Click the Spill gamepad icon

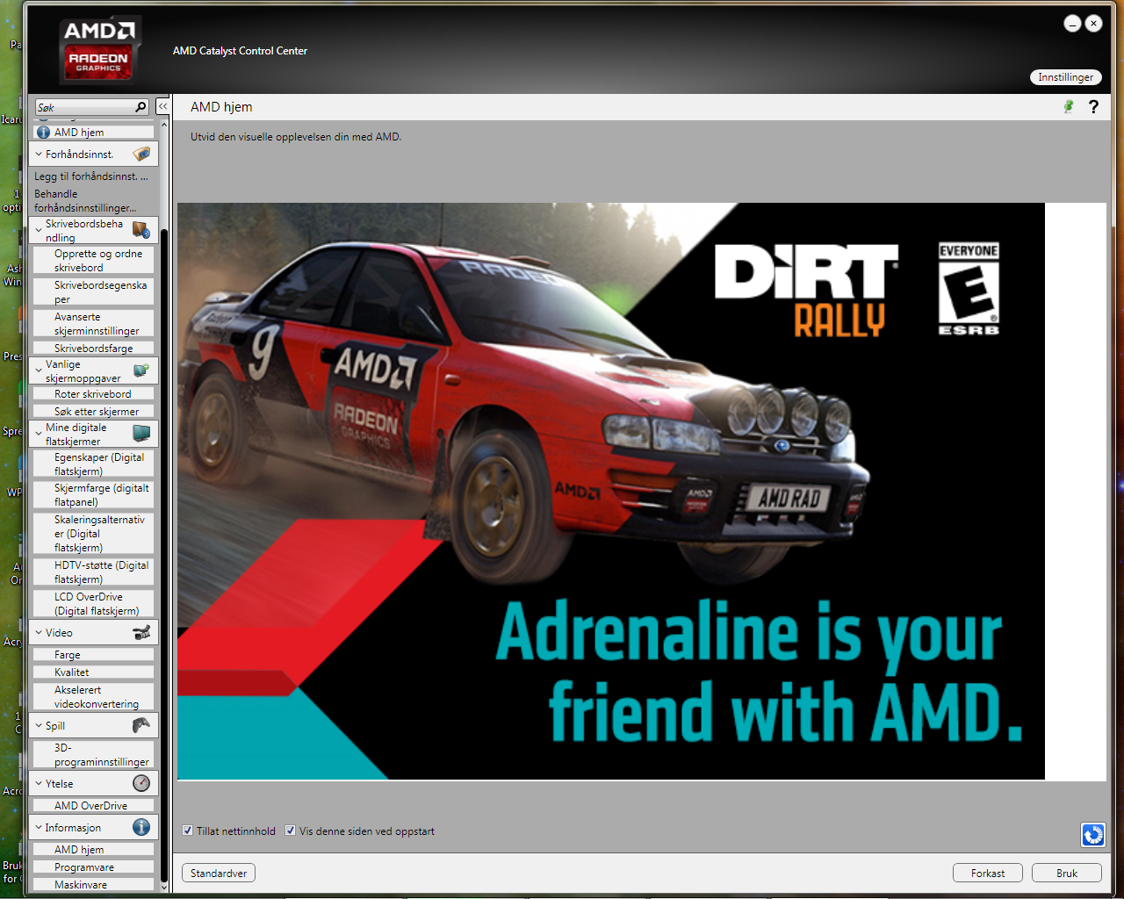pos(141,725)
